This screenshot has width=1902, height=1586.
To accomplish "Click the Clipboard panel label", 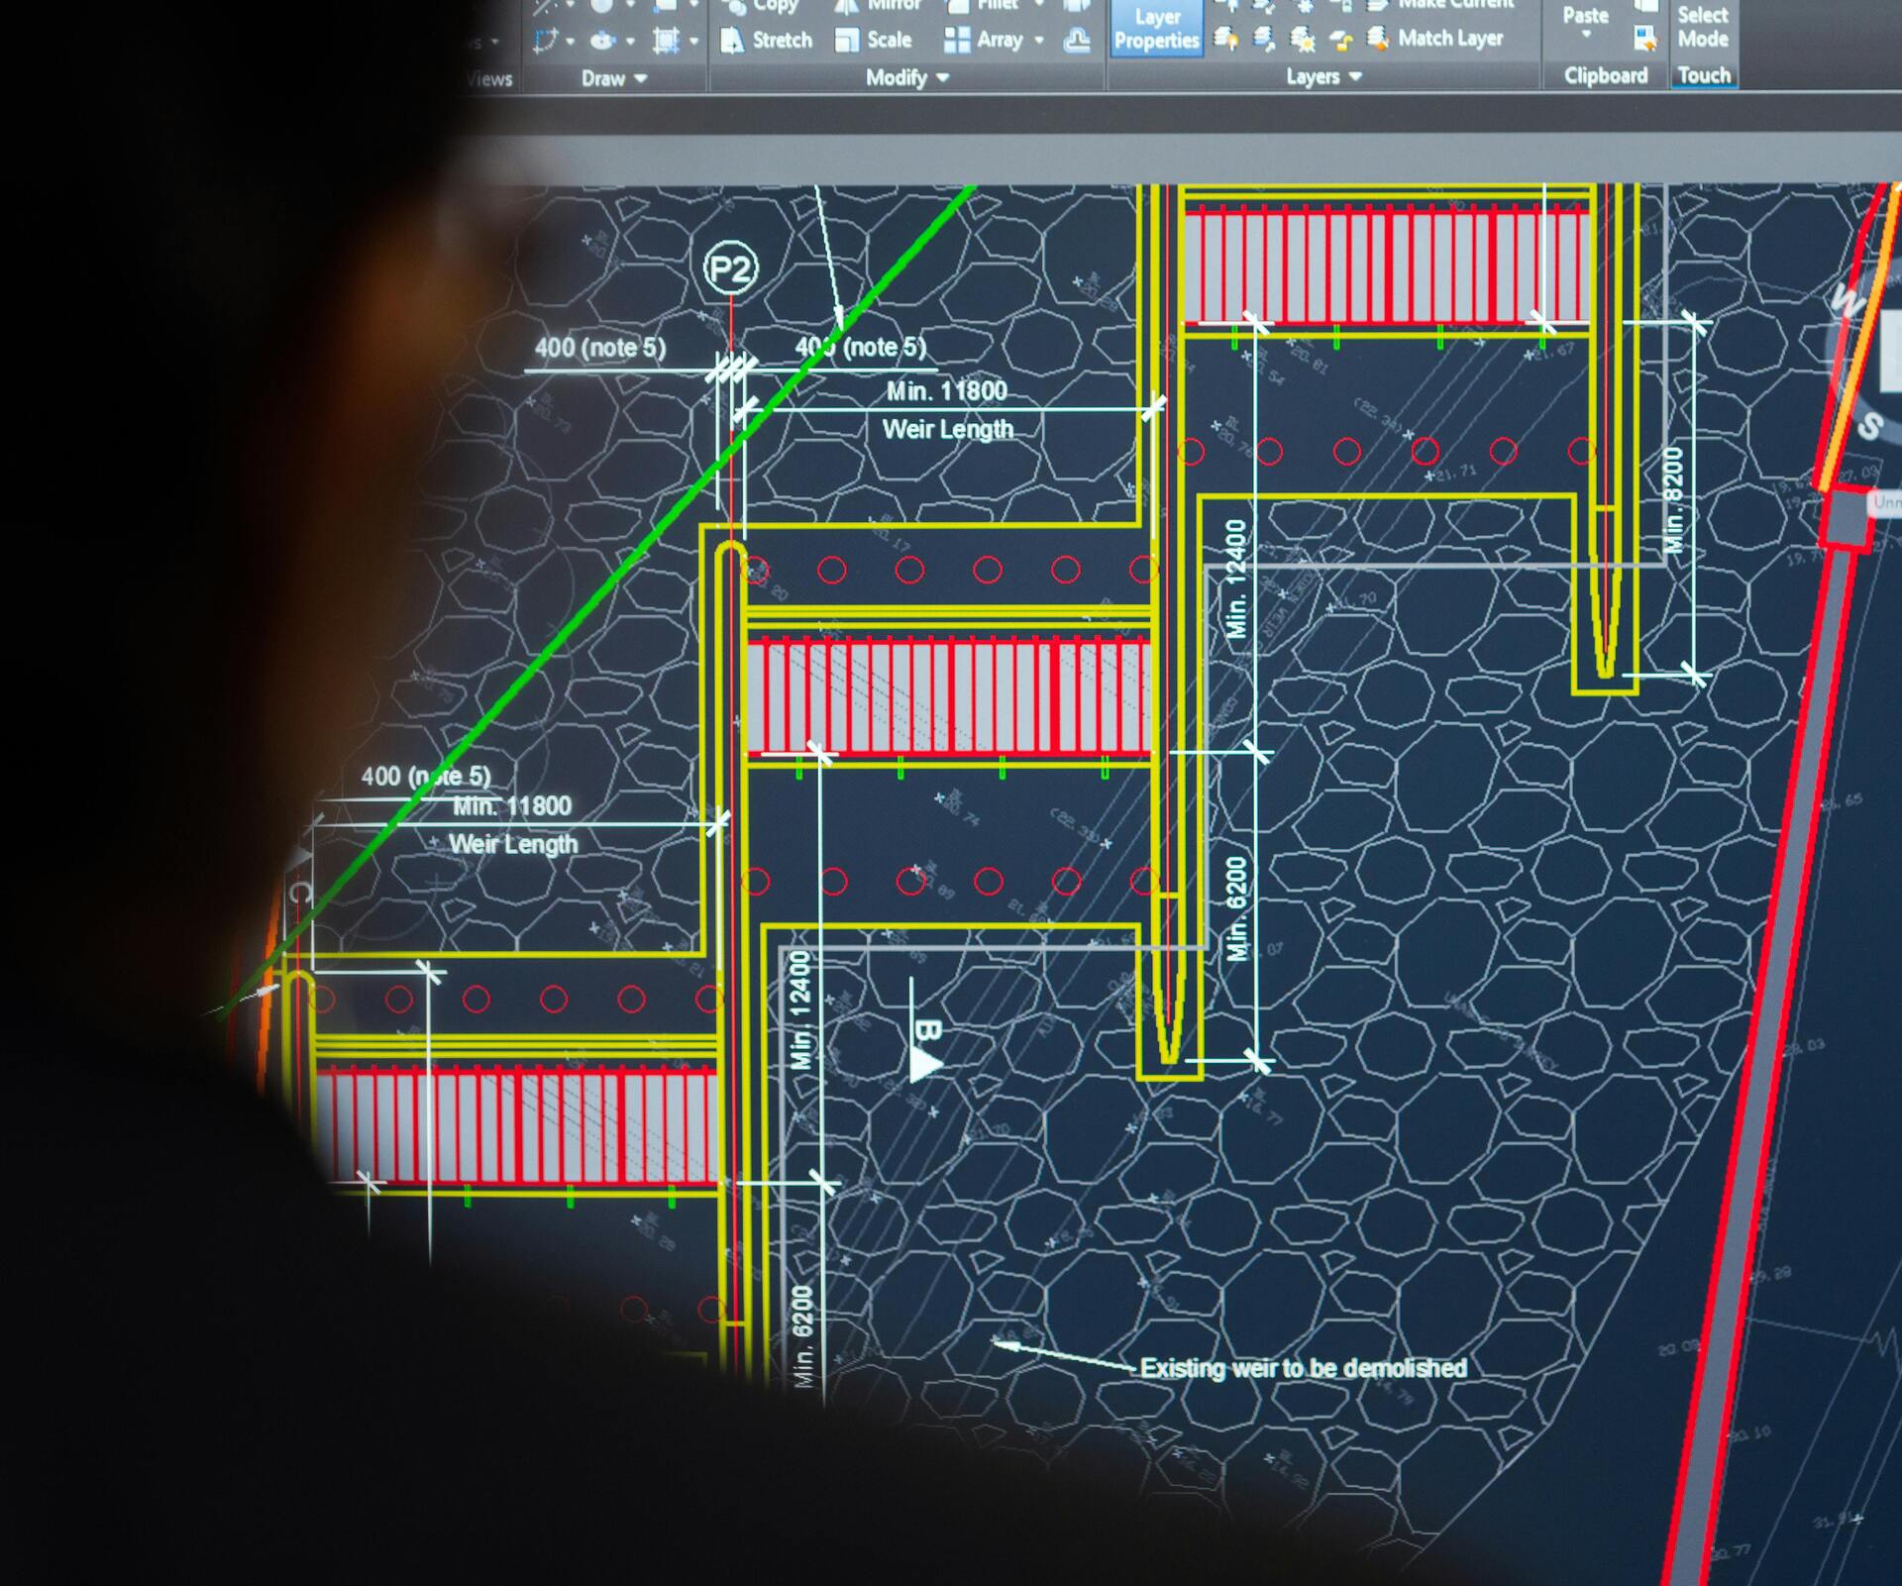I will coord(1605,75).
